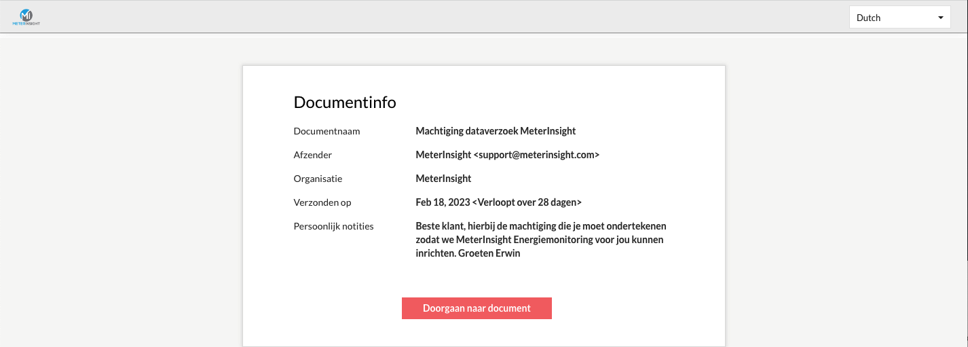The height and width of the screenshot is (347, 968).
Task: Click the MeterInsight logo in header
Action: pos(26,17)
